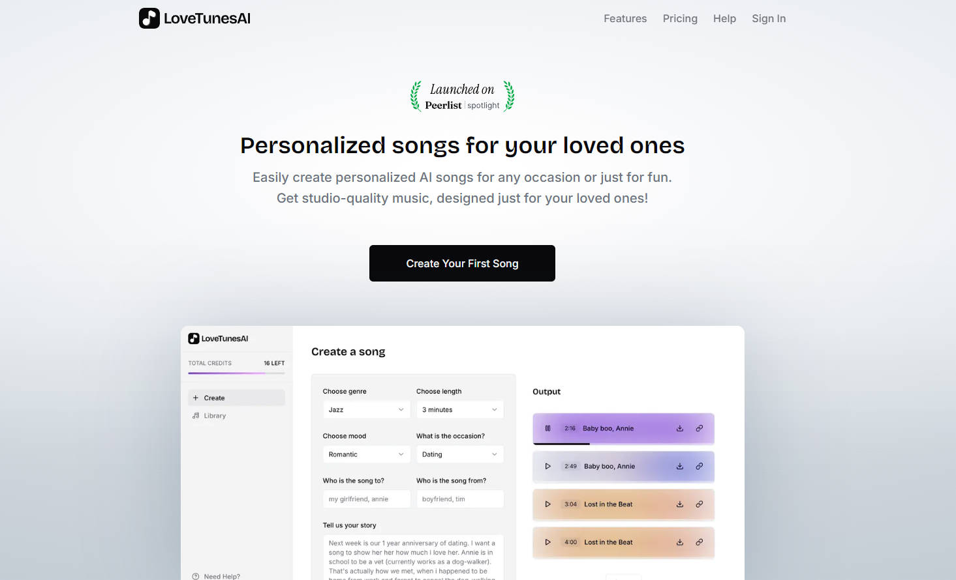The height and width of the screenshot is (580, 956).
Task: Download the 2:16 Baby boo, Annie song
Action: [679, 428]
